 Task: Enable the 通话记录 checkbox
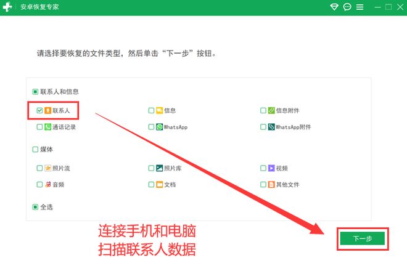(39, 127)
